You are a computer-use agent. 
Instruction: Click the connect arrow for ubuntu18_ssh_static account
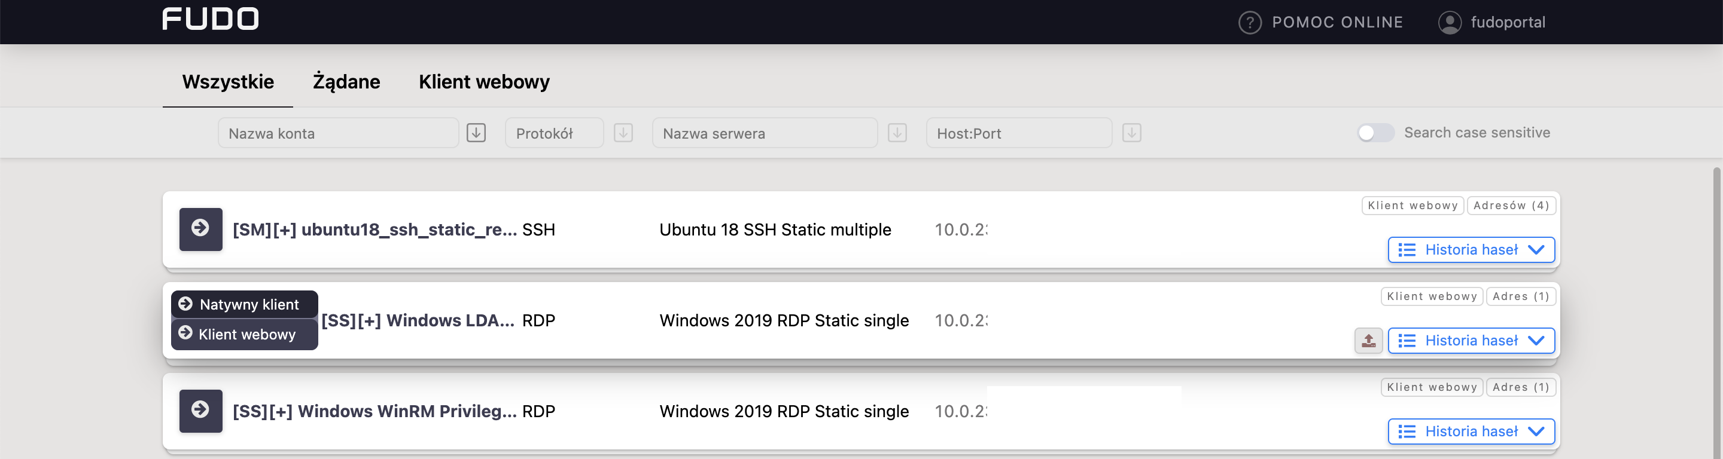(x=200, y=229)
